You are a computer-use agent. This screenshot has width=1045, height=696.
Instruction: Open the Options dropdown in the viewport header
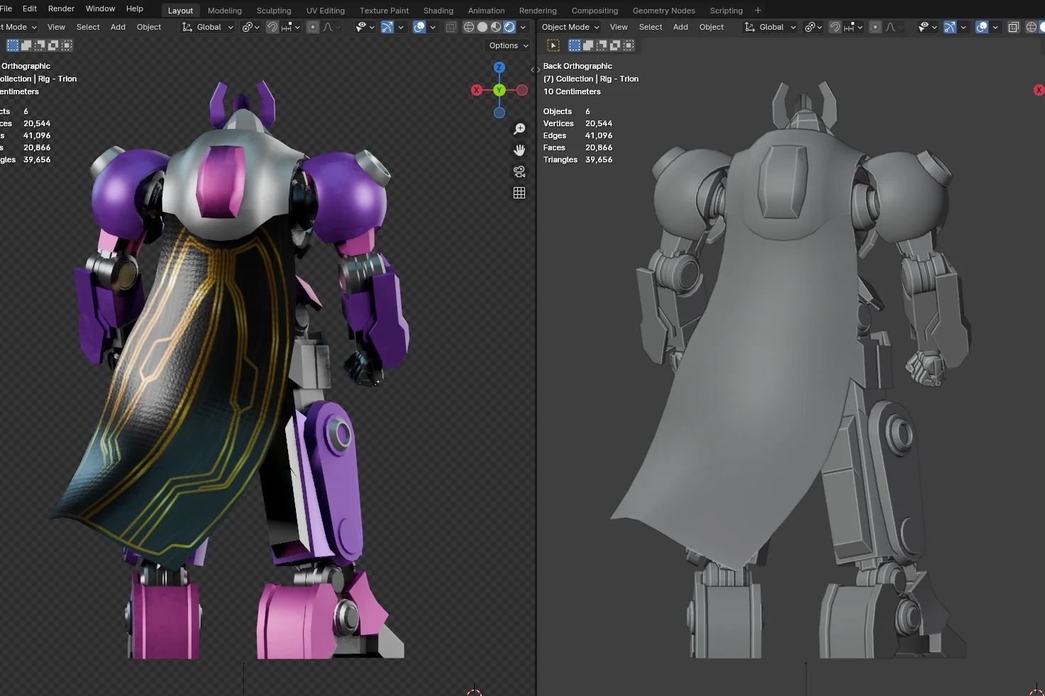point(507,45)
